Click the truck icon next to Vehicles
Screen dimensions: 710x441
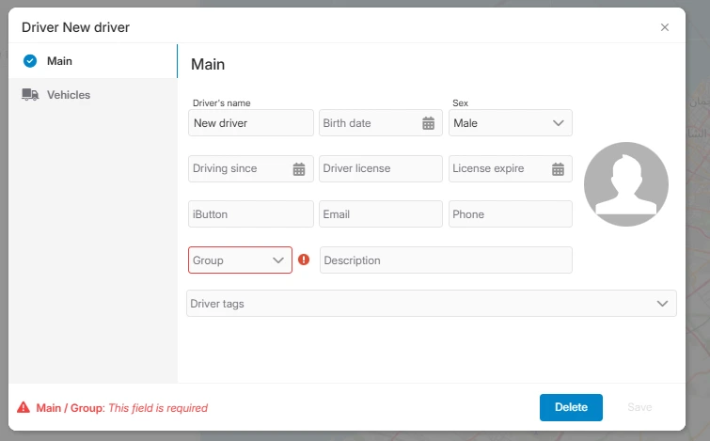30,95
